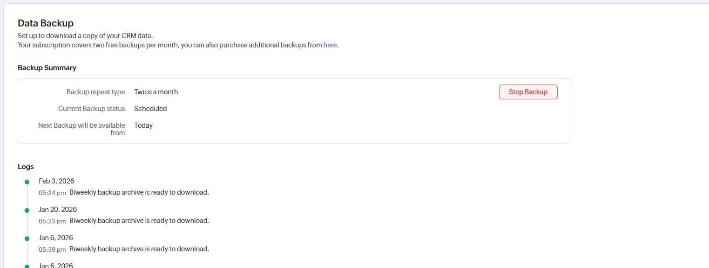
Task: Click the Data Backup page heading
Action: pyautogui.click(x=46, y=23)
